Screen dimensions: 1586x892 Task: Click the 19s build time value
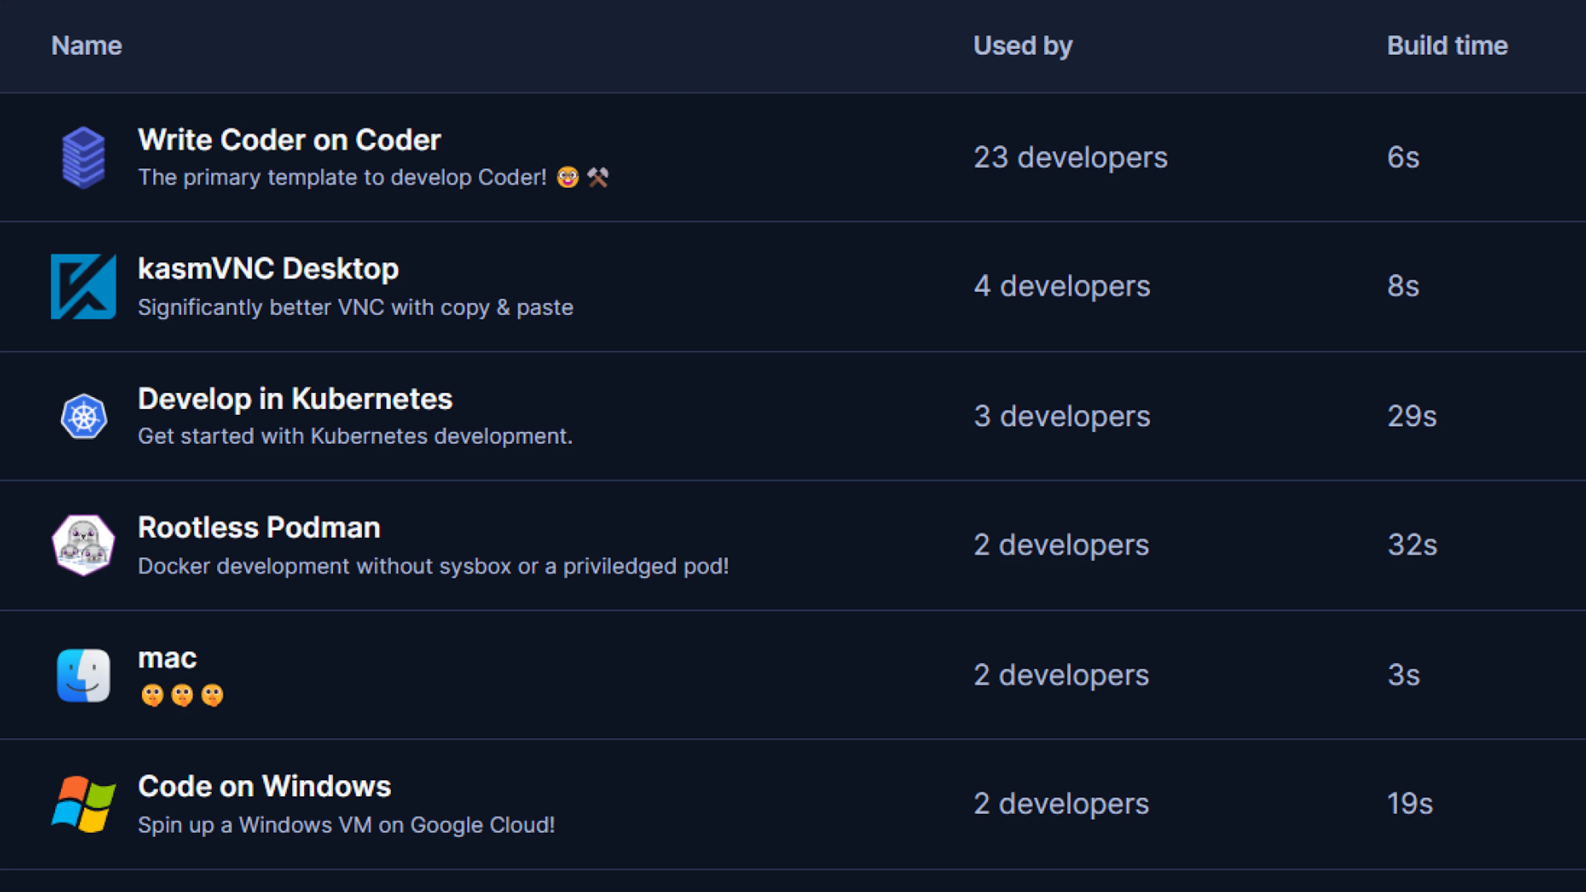click(1410, 804)
